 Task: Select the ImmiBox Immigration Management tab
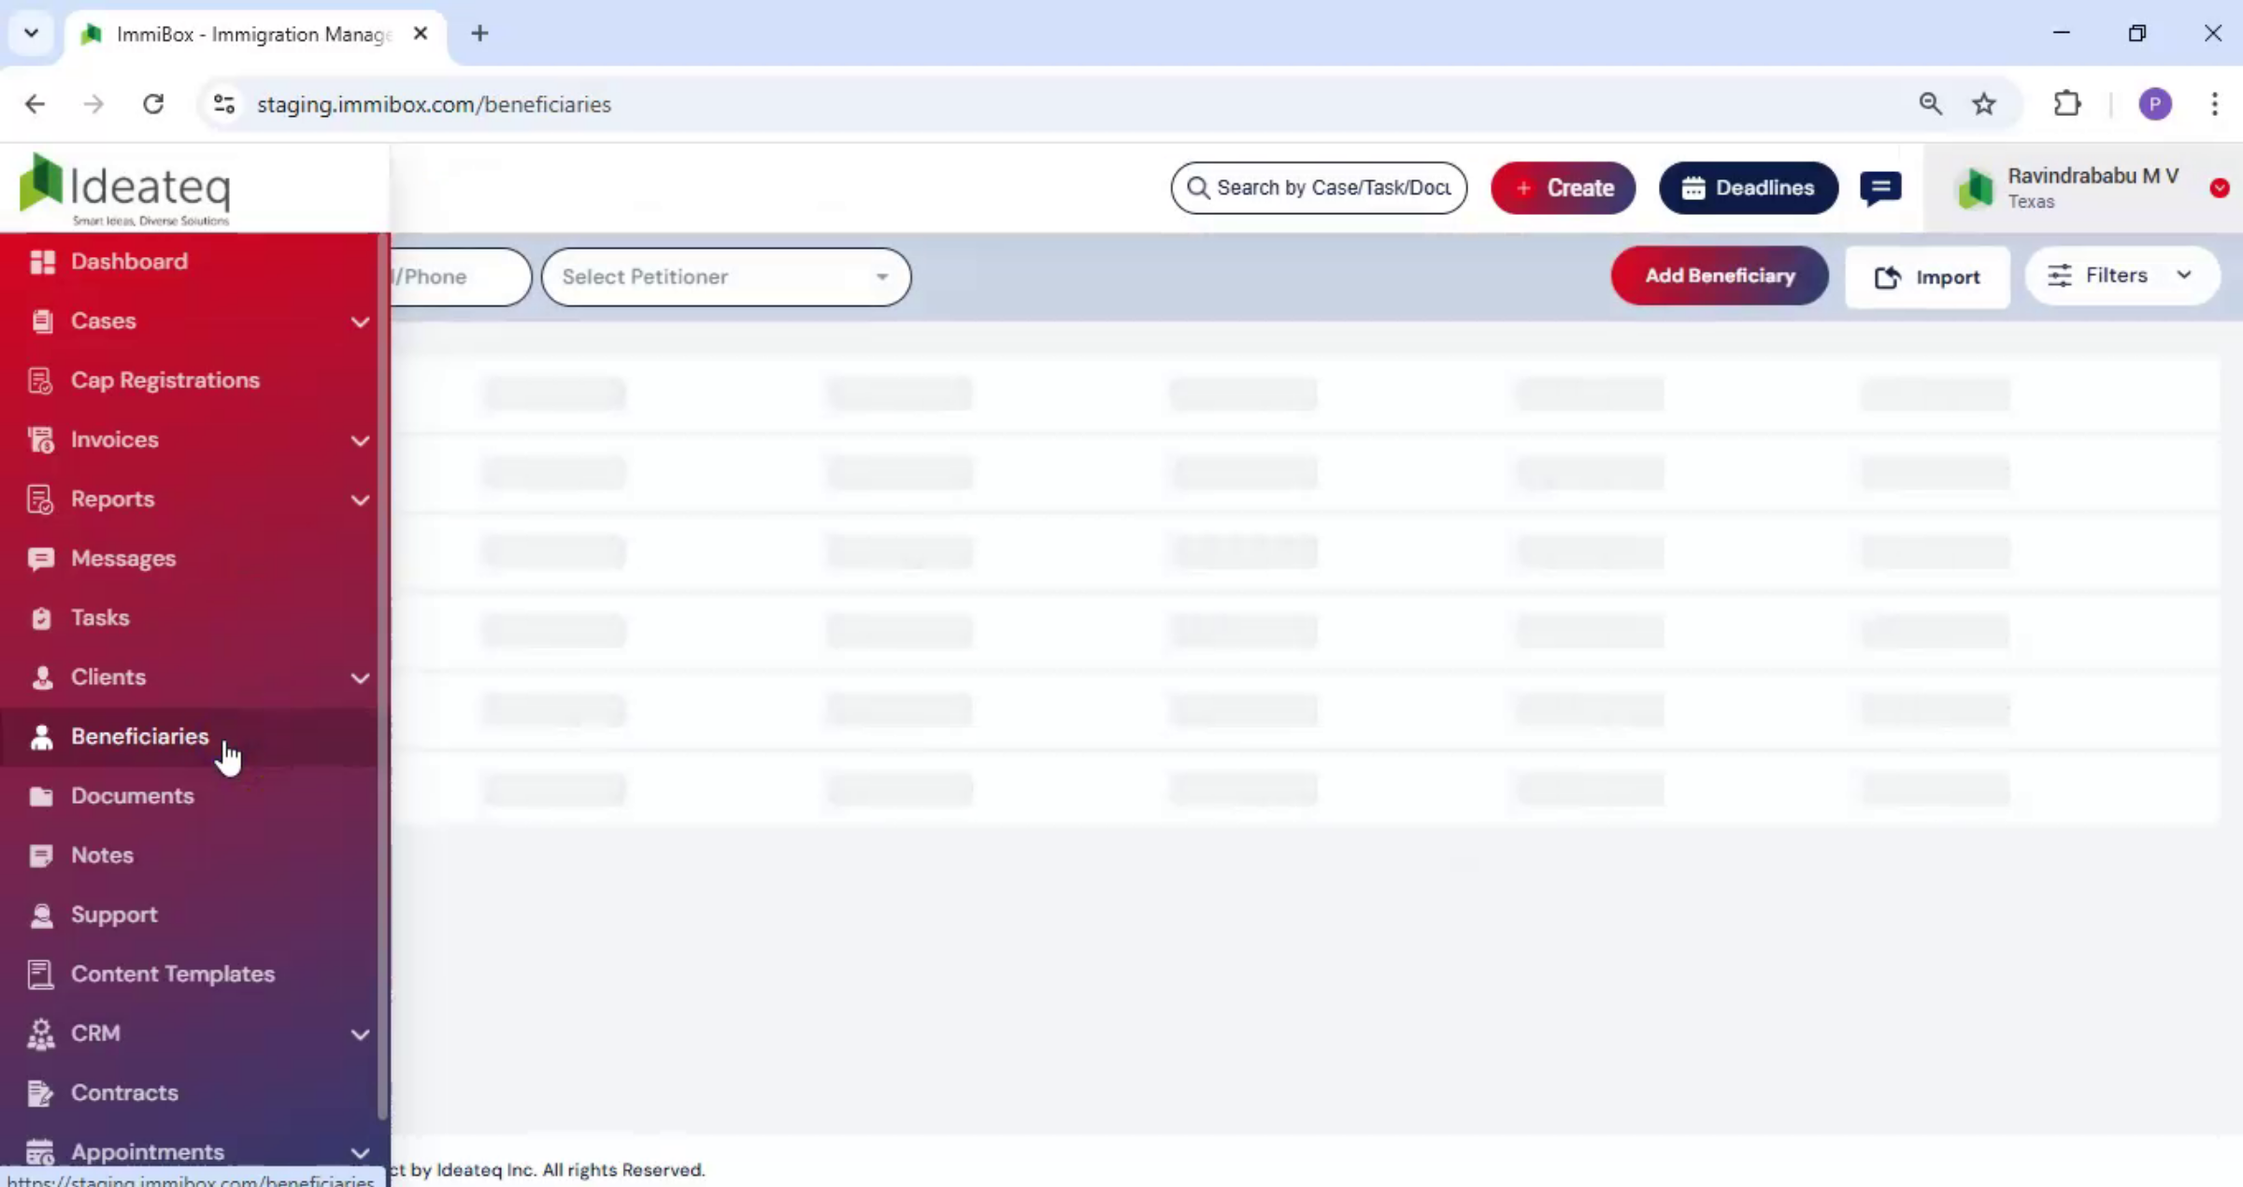pyautogui.click(x=255, y=35)
